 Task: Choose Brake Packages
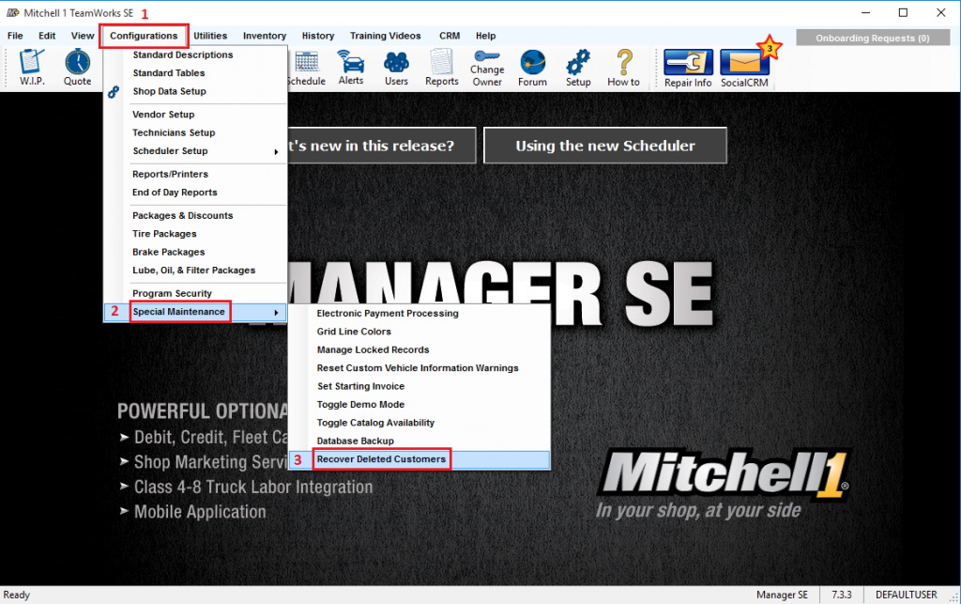point(195,252)
